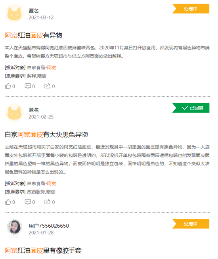
Task: Open comments on the 2021-02-25 complaint
Action: tap(30, 202)
